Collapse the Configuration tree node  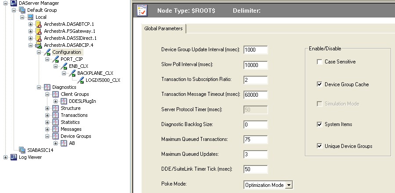(x=39, y=52)
